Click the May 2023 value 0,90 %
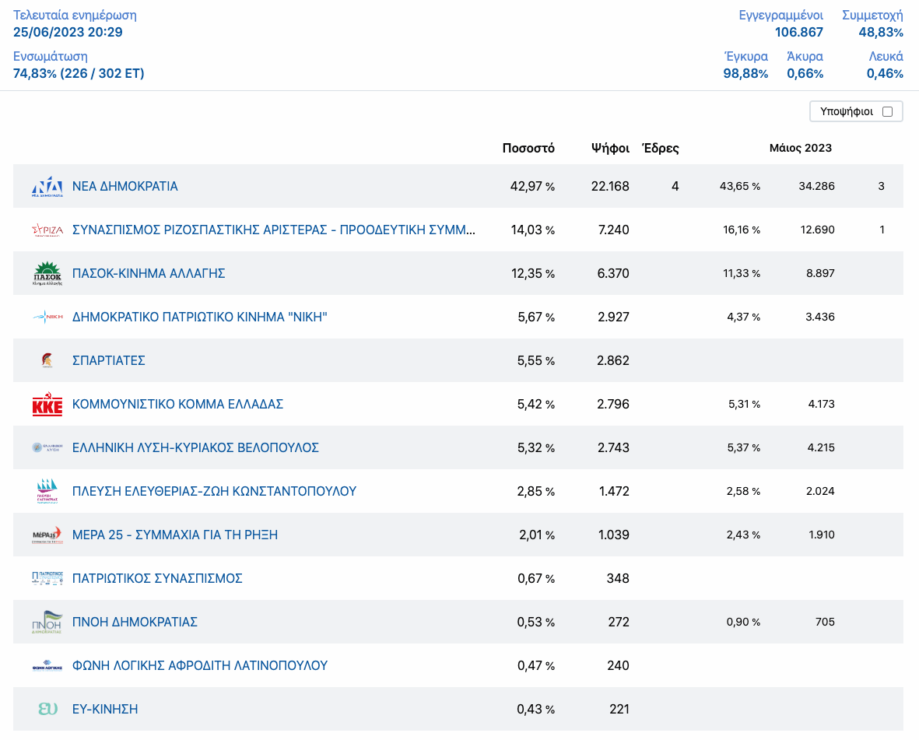Image resolution: width=919 pixels, height=740 pixels. pyautogui.click(x=743, y=622)
